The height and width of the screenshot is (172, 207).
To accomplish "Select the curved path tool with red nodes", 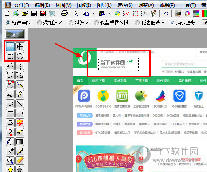I will tap(10, 132).
